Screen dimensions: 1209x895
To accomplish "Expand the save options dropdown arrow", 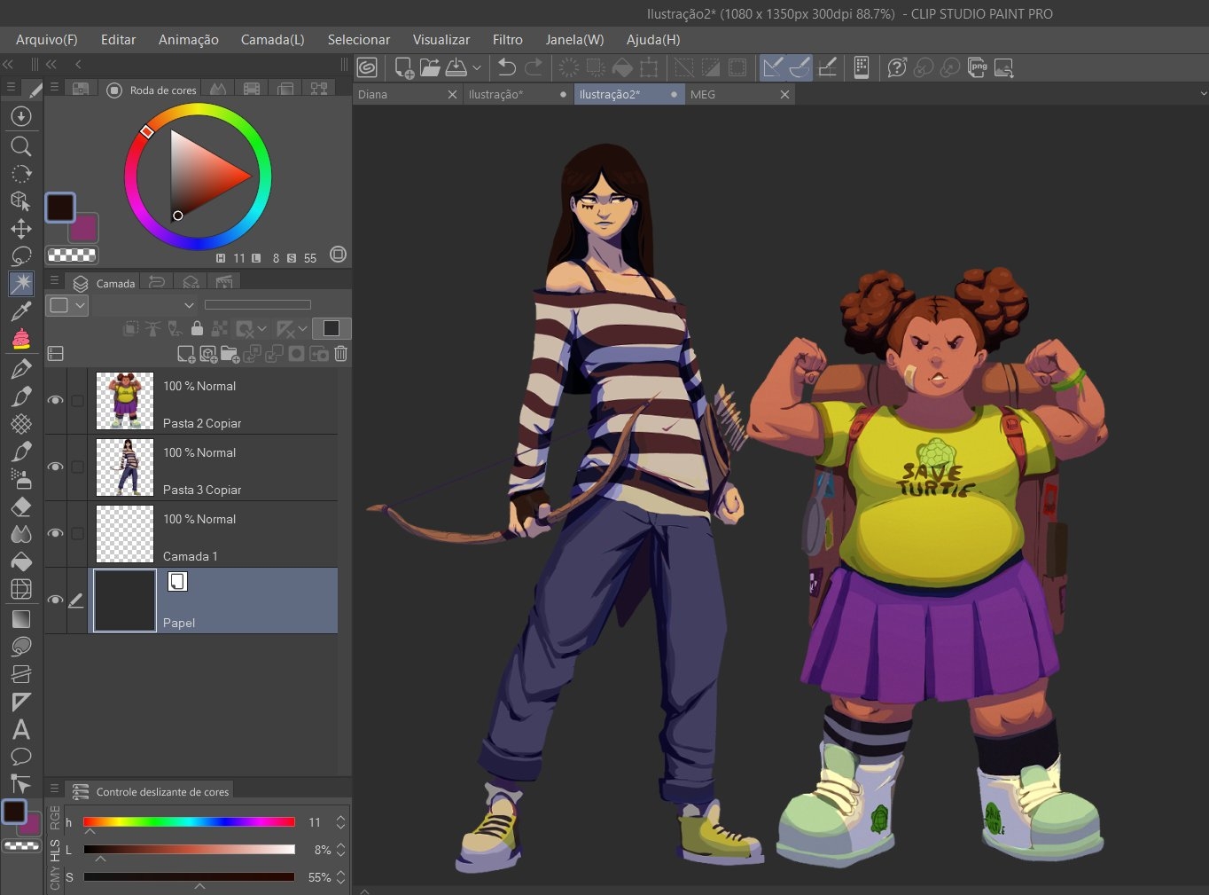I will coord(477,67).
